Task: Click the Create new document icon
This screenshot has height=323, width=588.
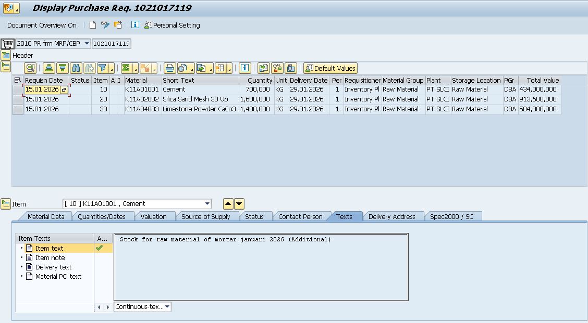Action: (93, 25)
